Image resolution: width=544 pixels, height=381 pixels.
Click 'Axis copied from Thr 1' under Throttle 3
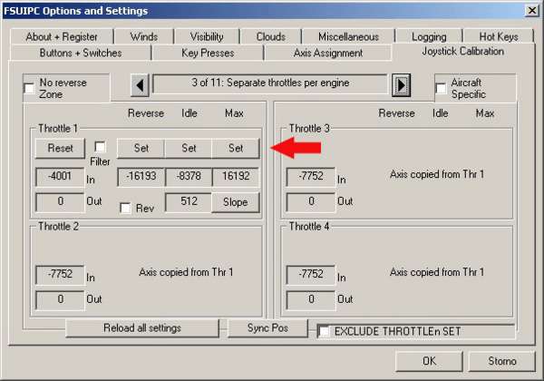(x=437, y=174)
